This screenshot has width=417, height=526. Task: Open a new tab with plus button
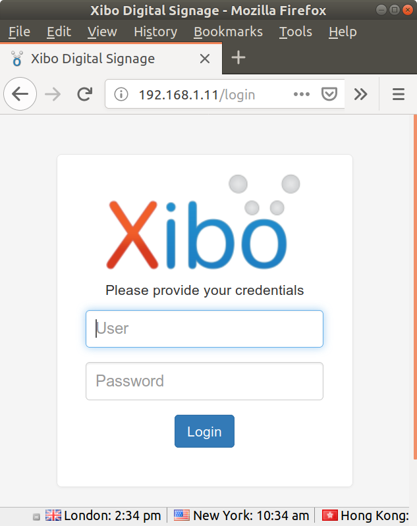238,58
